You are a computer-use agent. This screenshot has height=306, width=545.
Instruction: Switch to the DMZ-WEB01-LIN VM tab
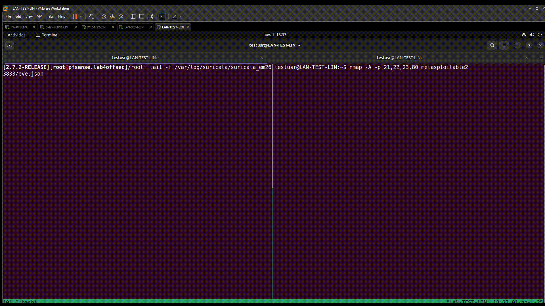point(57,27)
